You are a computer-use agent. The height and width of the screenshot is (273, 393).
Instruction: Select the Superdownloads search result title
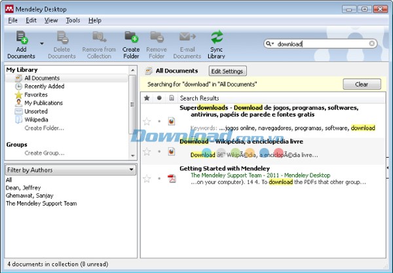point(269,111)
